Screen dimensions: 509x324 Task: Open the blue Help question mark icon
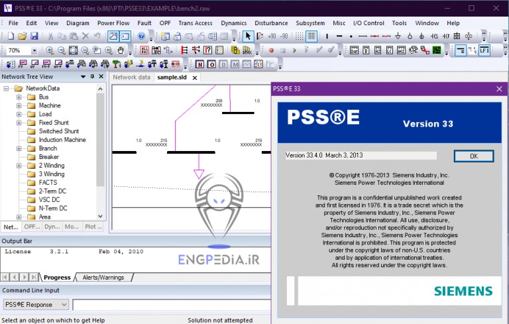141,36
